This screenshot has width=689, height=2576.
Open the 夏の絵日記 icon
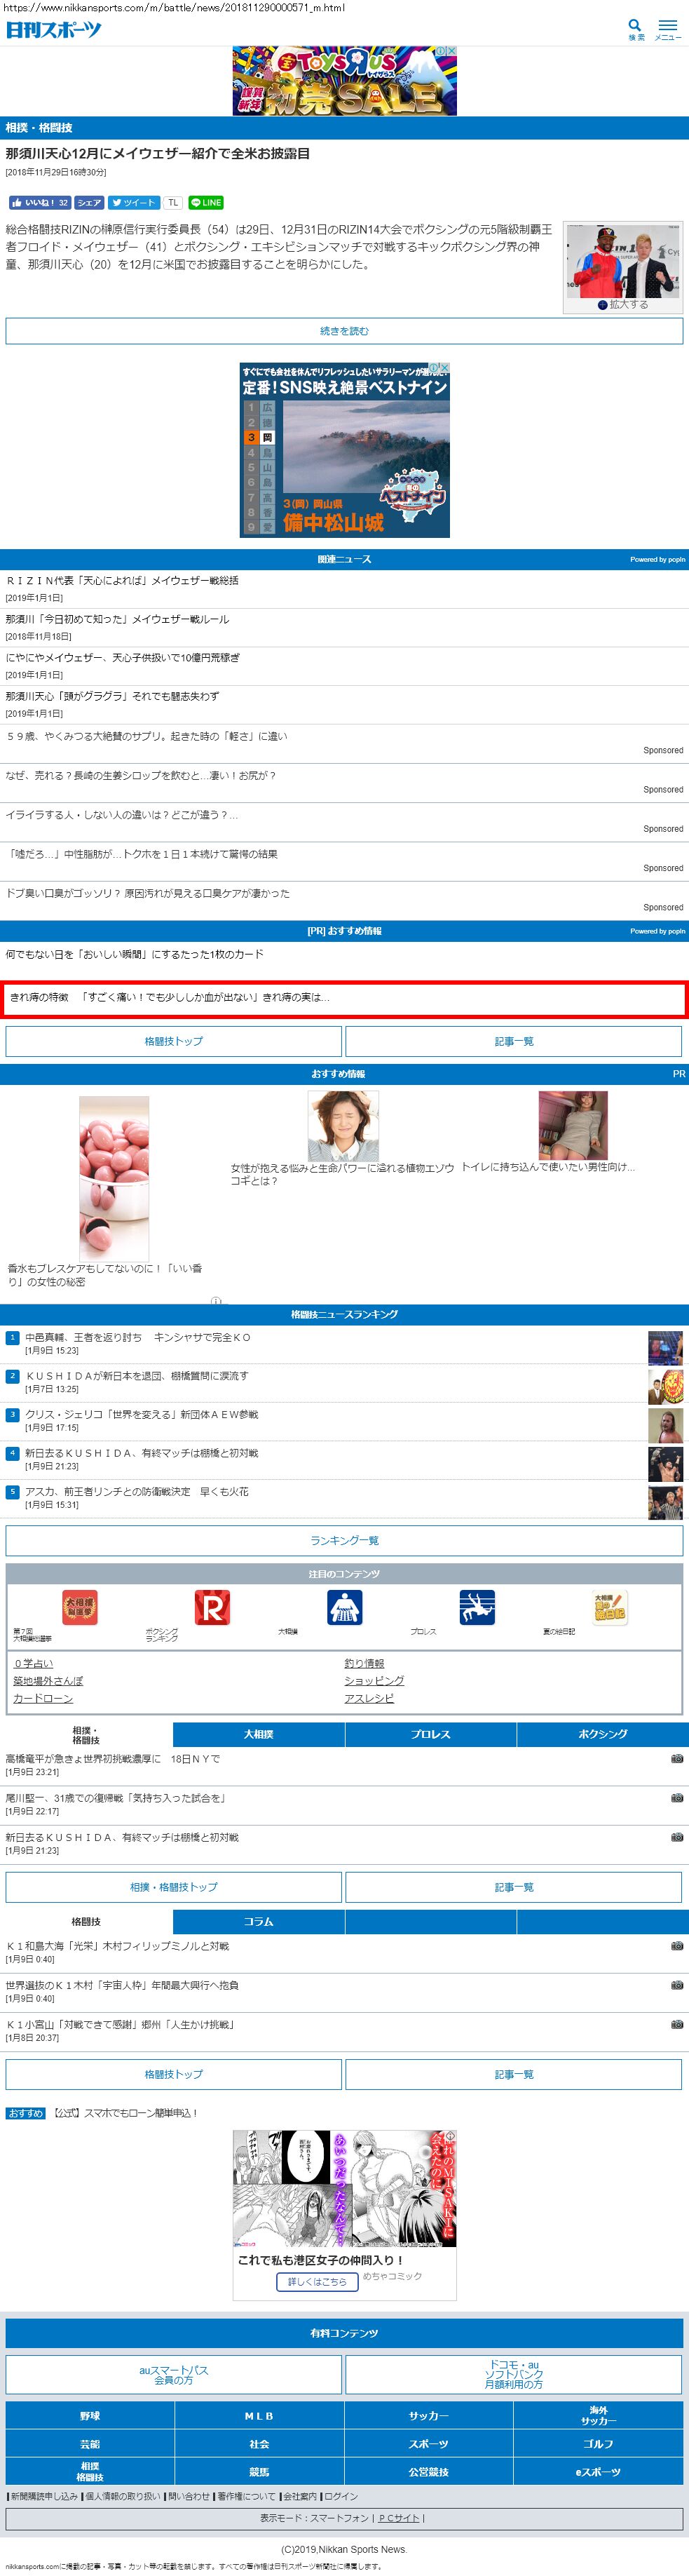tap(609, 1607)
